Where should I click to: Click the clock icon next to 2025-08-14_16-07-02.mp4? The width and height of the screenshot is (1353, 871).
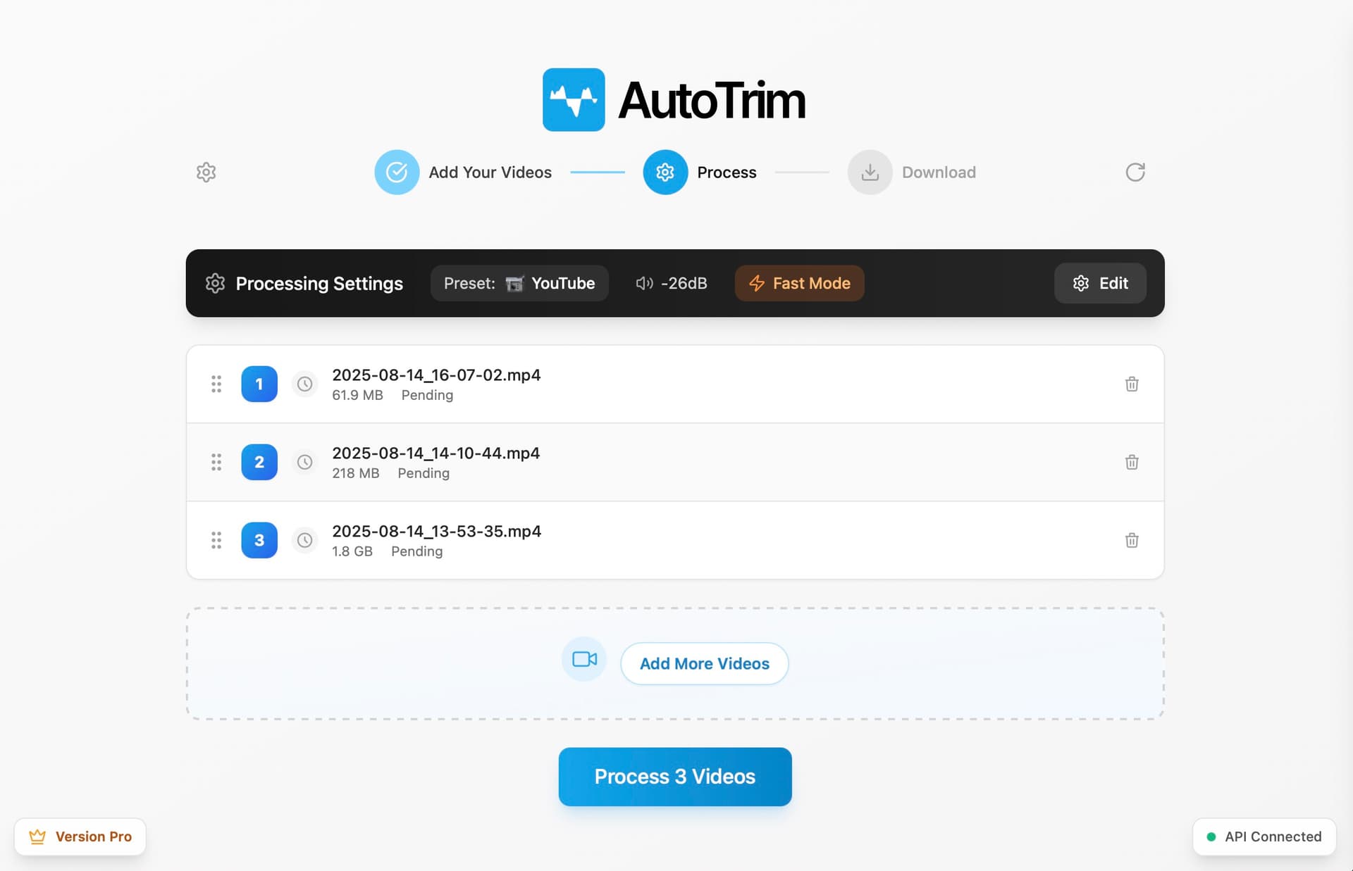point(304,384)
